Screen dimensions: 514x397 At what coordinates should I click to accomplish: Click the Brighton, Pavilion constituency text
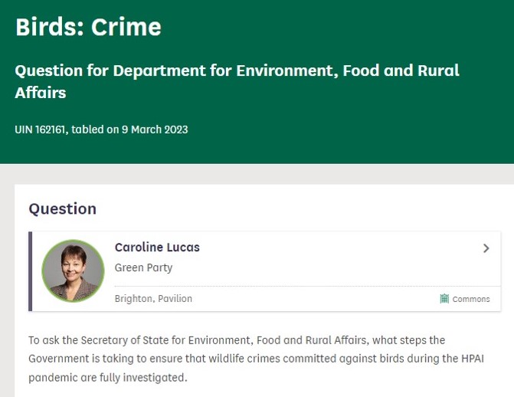pyautogui.click(x=153, y=299)
